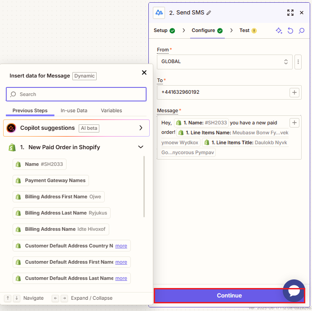Image resolution: width=312 pixels, height=311 pixels.
Task: Click the From field label
Action: tap(163, 50)
